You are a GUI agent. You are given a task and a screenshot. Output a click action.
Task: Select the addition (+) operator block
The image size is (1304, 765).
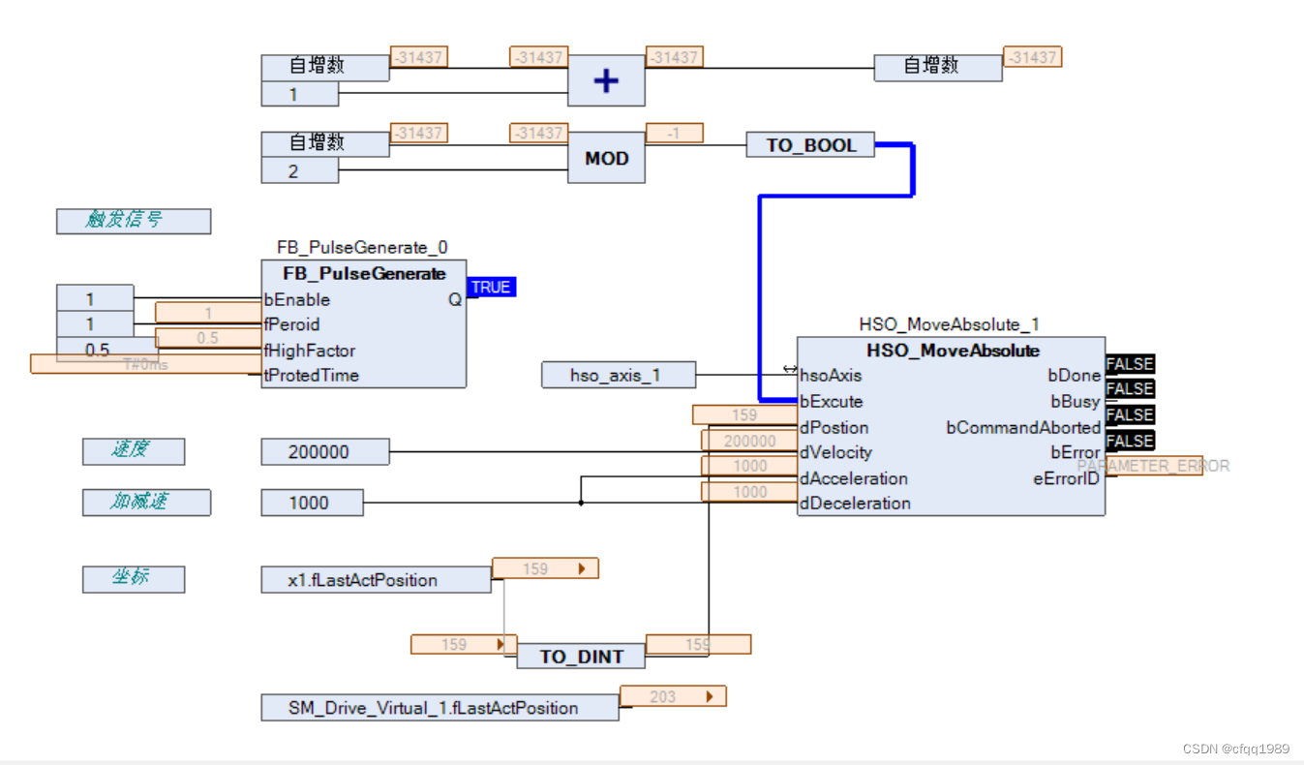605,80
